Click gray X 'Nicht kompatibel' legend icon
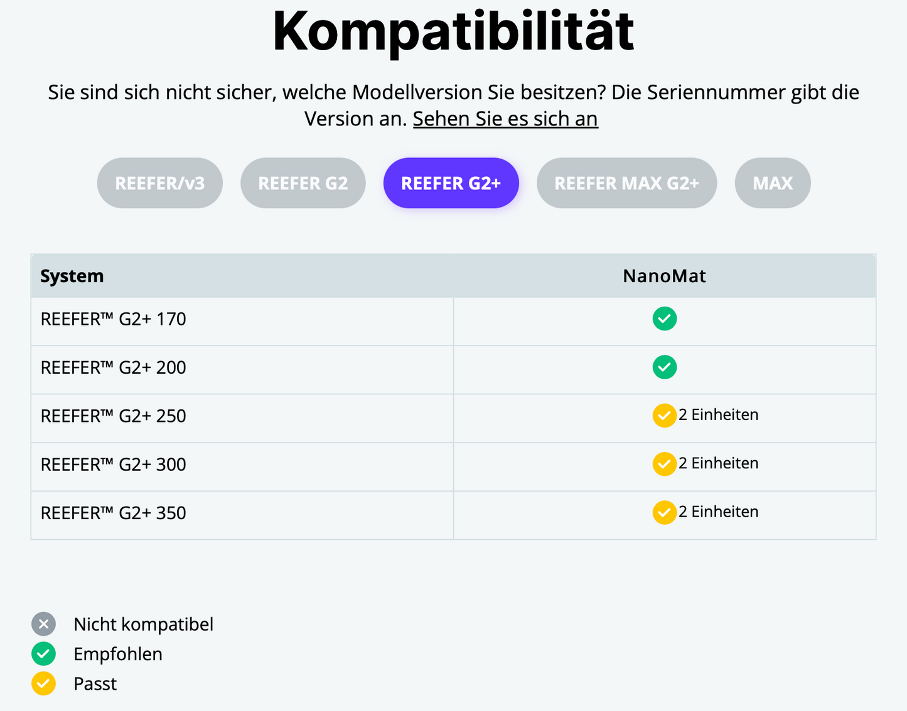Image resolution: width=907 pixels, height=711 pixels. tap(43, 624)
